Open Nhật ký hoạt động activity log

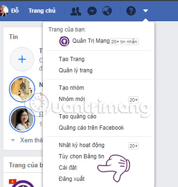pos(82,145)
